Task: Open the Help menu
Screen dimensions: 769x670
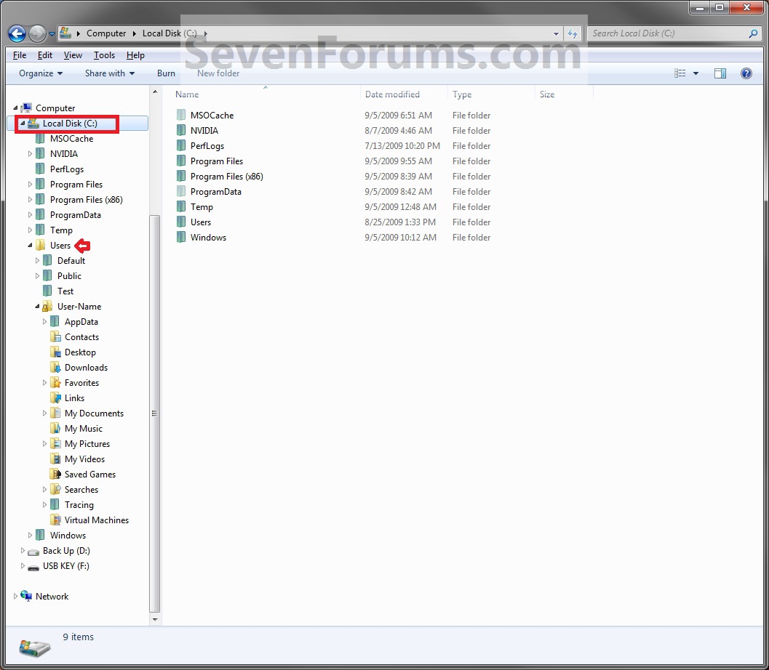Action: tap(135, 55)
